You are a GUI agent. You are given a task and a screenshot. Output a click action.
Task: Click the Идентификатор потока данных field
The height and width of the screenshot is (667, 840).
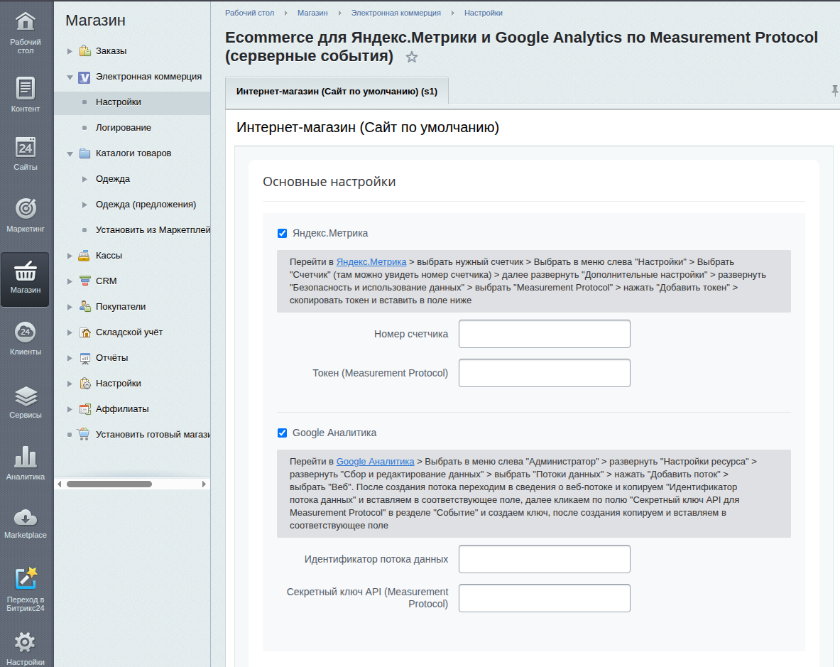545,559
